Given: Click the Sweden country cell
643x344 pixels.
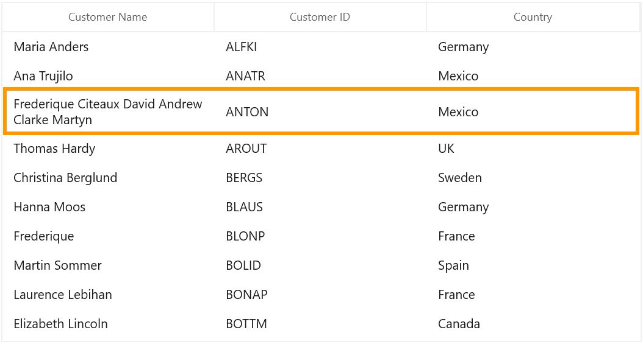Looking at the screenshot, I should click(533, 178).
